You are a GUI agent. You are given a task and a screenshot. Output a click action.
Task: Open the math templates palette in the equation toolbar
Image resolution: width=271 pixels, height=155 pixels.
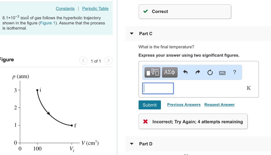pyautogui.click(x=152, y=72)
